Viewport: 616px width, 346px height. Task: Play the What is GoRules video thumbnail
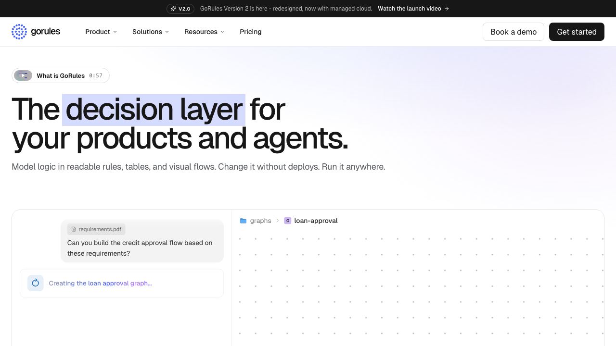click(x=23, y=75)
